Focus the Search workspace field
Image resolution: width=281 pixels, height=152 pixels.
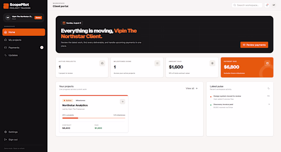(247, 5)
